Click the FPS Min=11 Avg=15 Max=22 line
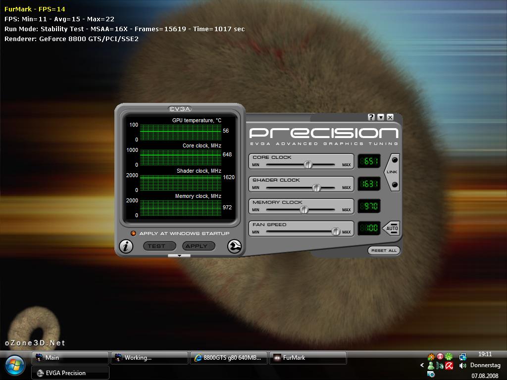This screenshot has height=380, width=507. coord(59,19)
